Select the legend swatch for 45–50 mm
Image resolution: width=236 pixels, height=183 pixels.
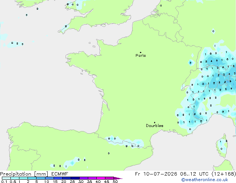pos(109,178)
